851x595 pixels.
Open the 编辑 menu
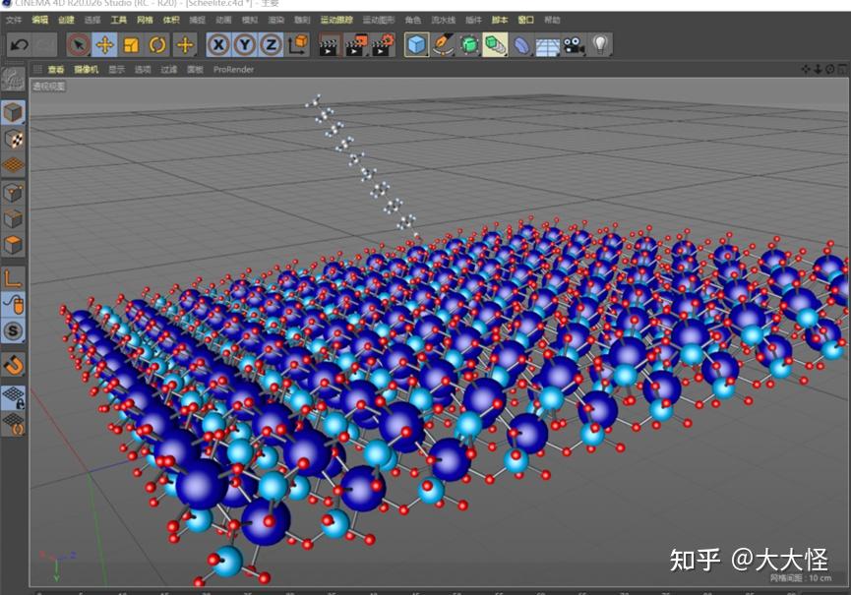click(x=39, y=20)
